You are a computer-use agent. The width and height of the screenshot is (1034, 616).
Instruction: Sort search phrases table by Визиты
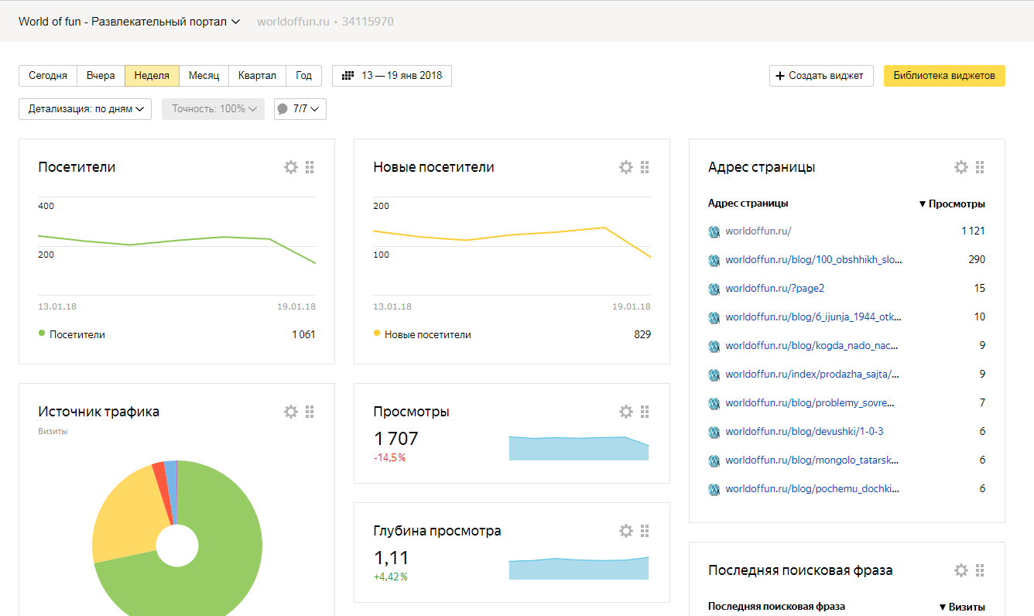(962, 607)
